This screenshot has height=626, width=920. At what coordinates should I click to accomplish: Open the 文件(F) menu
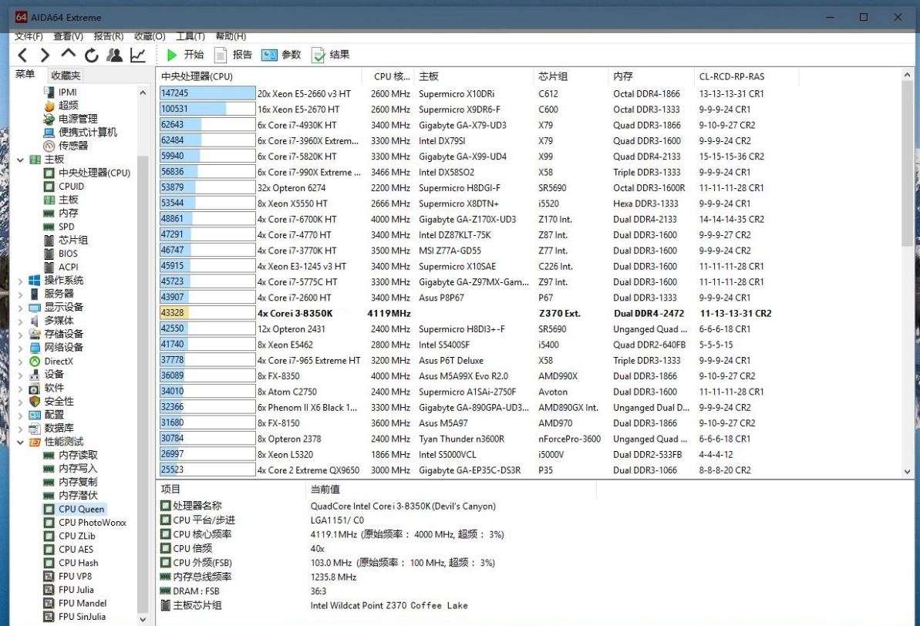(29, 36)
